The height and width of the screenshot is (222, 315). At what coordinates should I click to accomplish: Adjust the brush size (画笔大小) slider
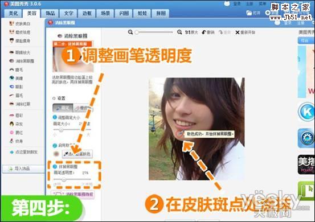[72, 130]
